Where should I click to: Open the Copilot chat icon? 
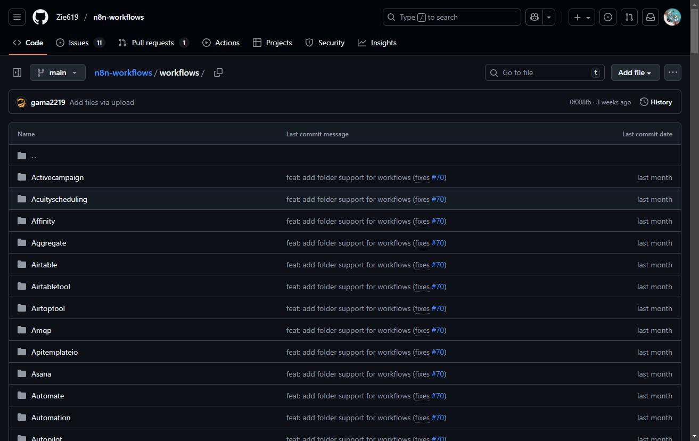[534, 17]
